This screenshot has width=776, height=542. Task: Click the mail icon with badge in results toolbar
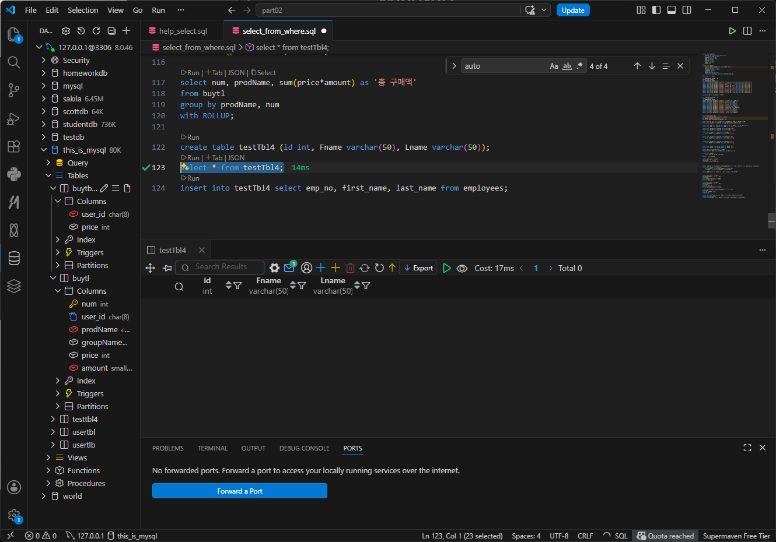289,268
